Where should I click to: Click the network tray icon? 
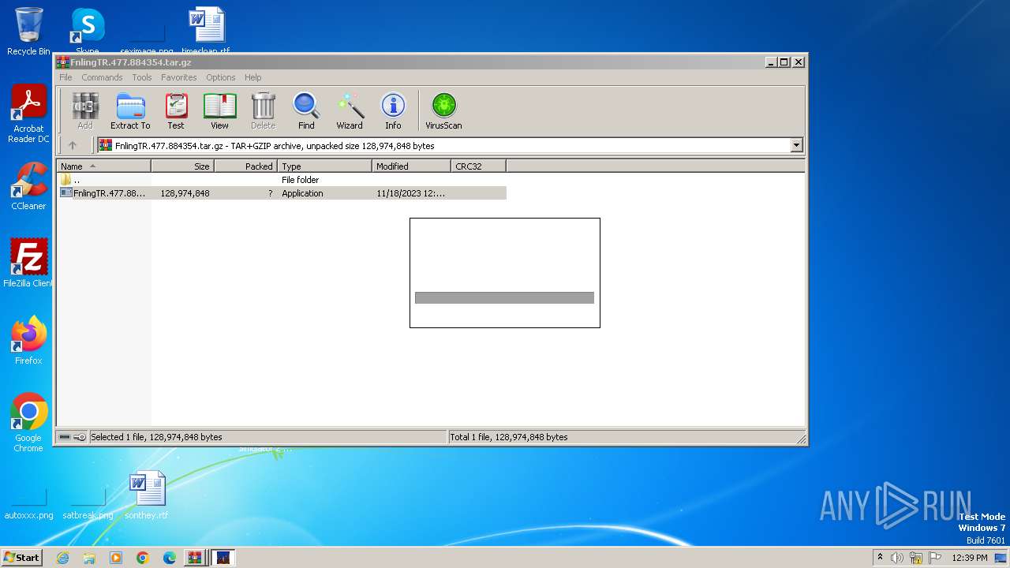point(916,558)
